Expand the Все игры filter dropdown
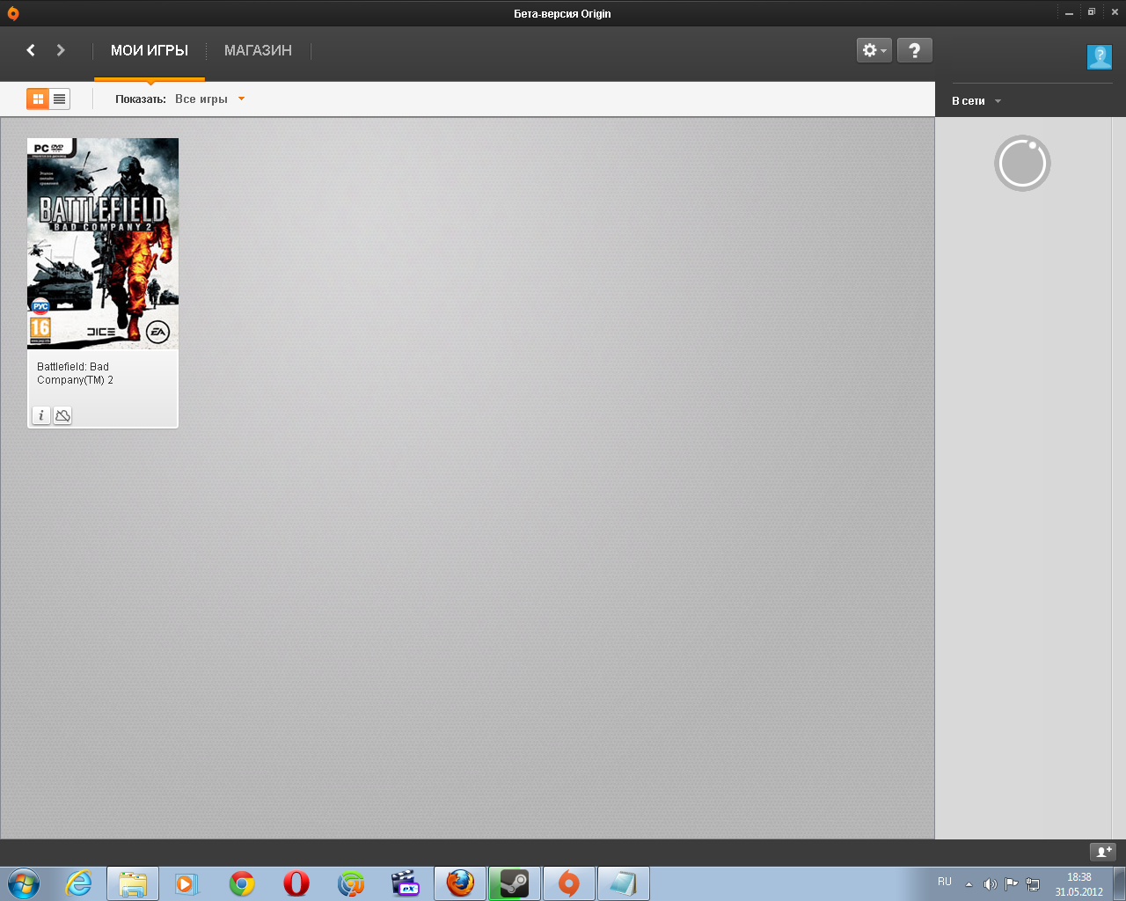The height and width of the screenshot is (901, 1126). click(x=209, y=99)
